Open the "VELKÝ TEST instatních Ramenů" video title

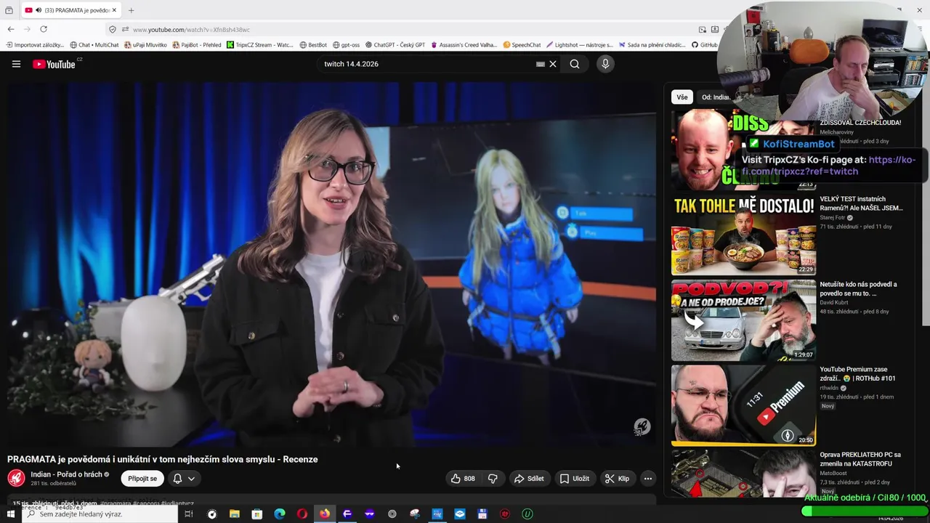tap(861, 203)
